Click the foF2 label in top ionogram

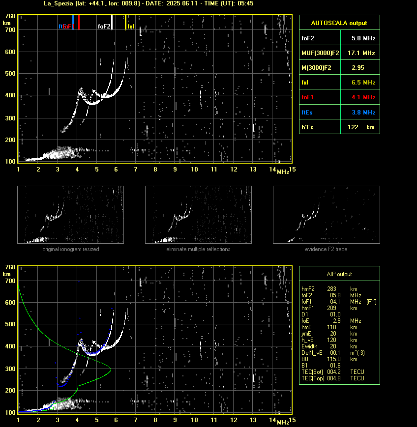104,27
